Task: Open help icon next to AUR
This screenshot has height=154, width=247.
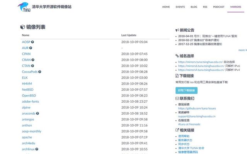Action: click(31, 48)
